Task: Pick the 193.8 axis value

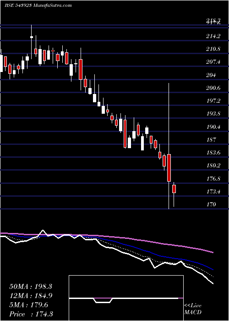Action: pos(213,114)
